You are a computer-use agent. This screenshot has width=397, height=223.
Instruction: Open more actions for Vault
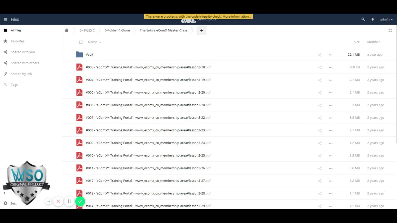coord(331,55)
